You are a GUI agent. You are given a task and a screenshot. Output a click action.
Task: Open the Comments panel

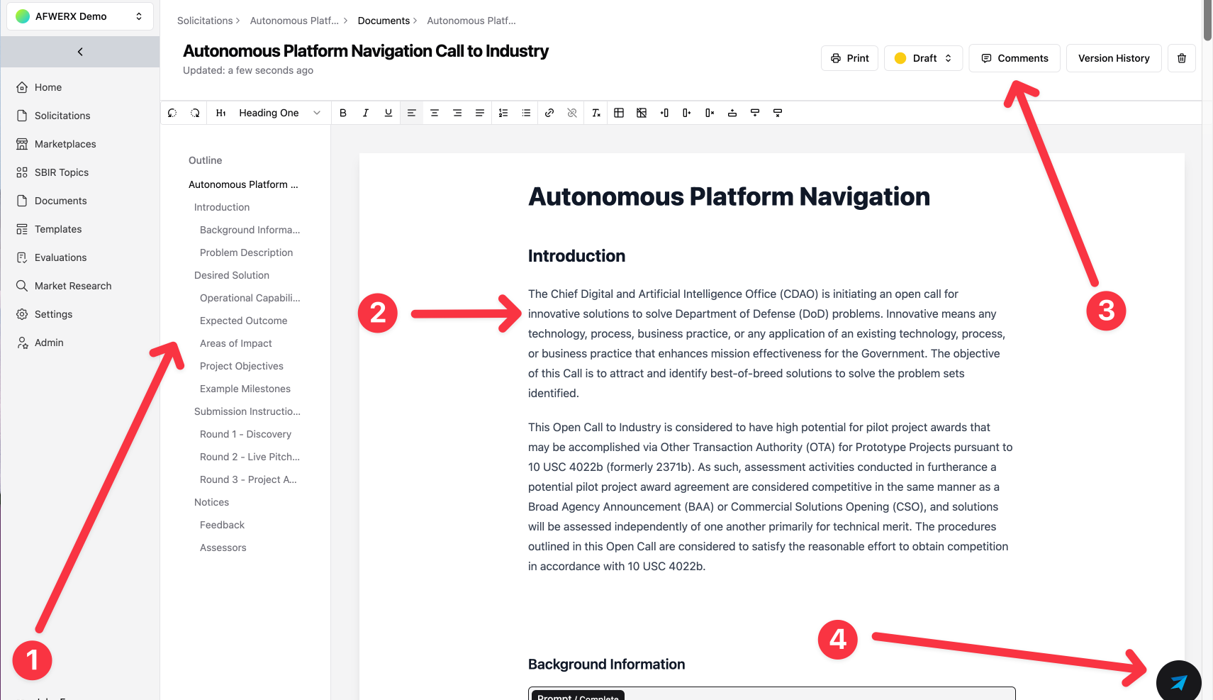[1014, 58]
